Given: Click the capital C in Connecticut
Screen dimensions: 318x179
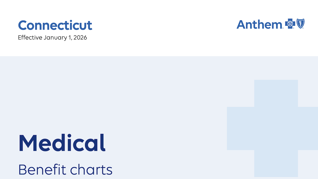Looking at the screenshot, I should pos(23,25).
